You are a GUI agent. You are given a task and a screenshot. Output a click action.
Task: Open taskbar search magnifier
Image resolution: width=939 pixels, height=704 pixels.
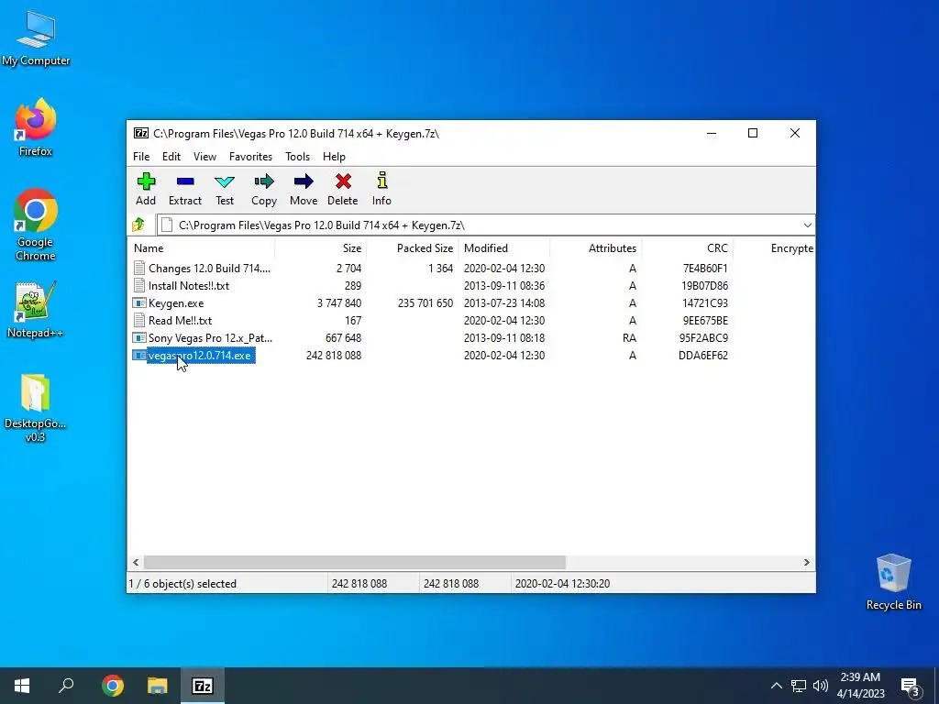click(66, 685)
